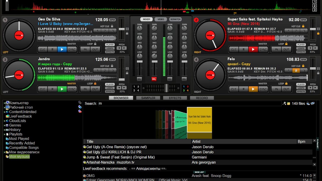The width and height of the screenshot is (322, 181).
Task: Activate hot cue 2 on deck 4
Action: [x=296, y=71]
